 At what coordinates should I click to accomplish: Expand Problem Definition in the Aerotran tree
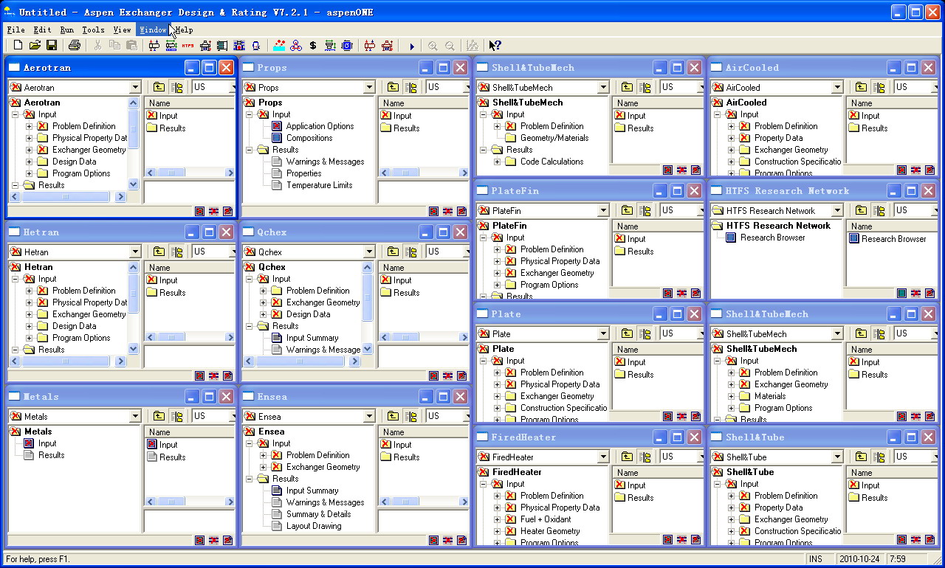[30, 126]
